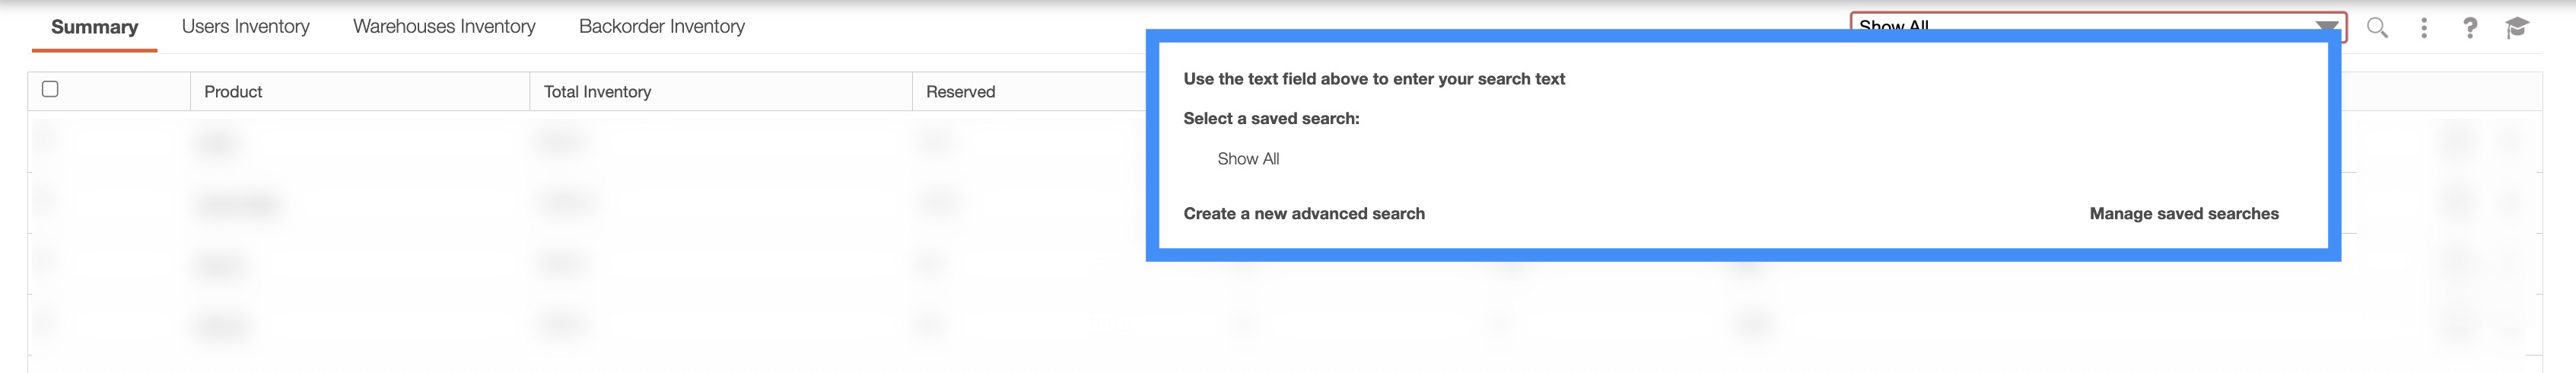Viewport: 2576px width, 373px height.
Task: Choose the Show All saved search option
Action: [1247, 159]
